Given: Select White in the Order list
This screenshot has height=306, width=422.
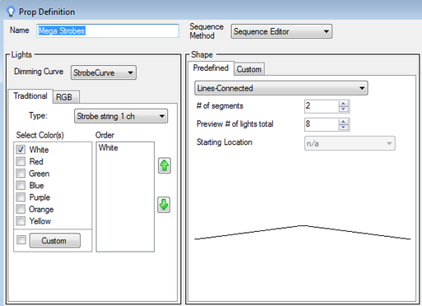Looking at the screenshot, I should tap(109, 147).
